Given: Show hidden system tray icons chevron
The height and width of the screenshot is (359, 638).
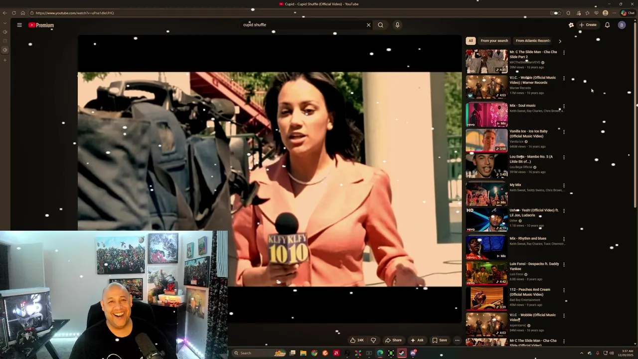Looking at the screenshot, I should [x=581, y=353].
